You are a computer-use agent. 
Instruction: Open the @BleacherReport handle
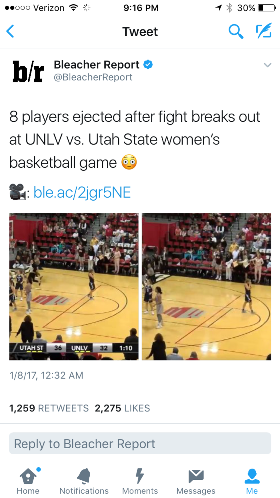[x=93, y=77]
